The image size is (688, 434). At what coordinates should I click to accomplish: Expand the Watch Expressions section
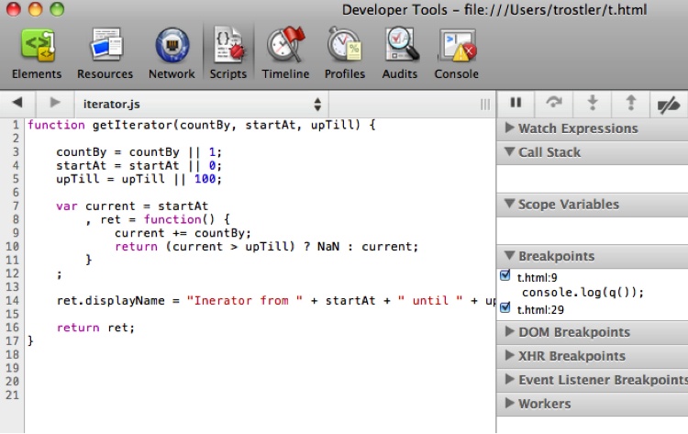pyautogui.click(x=593, y=128)
